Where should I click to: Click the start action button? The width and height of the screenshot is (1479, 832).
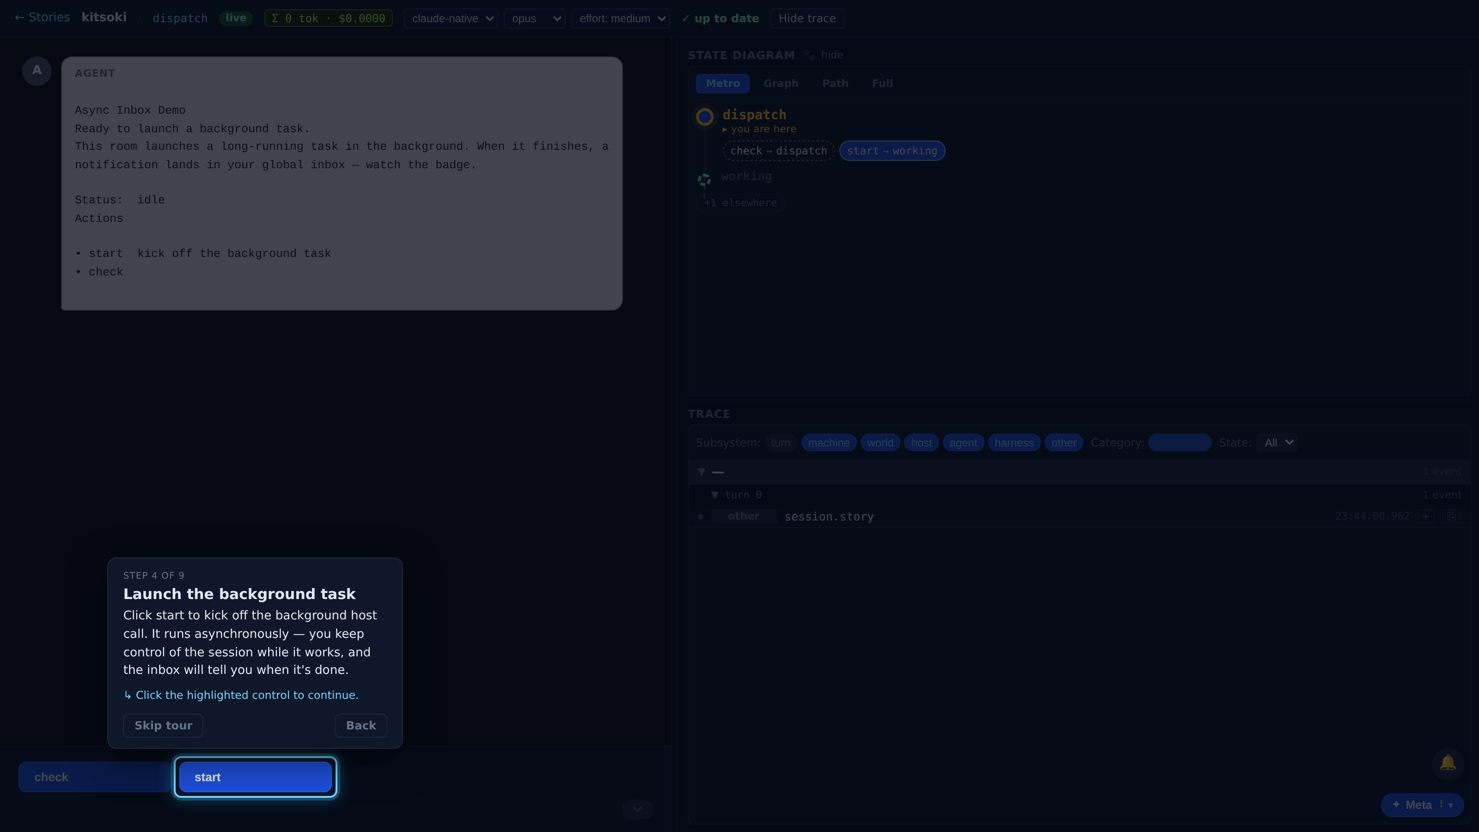click(x=255, y=777)
